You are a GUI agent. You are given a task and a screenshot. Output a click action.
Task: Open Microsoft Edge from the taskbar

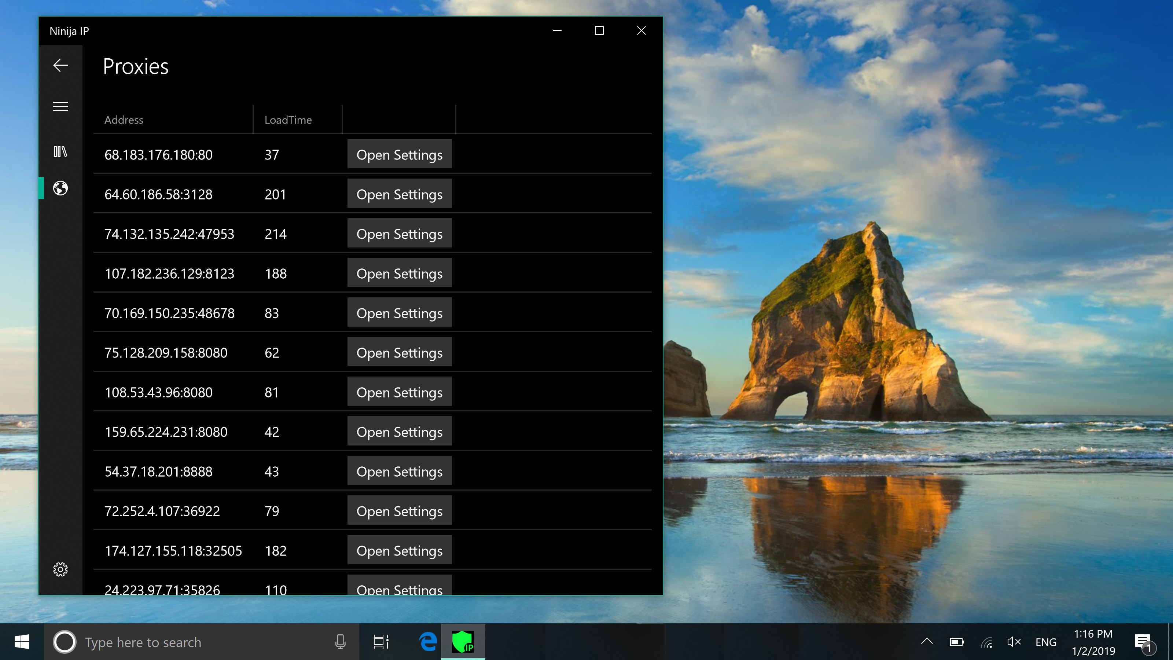[x=427, y=641]
